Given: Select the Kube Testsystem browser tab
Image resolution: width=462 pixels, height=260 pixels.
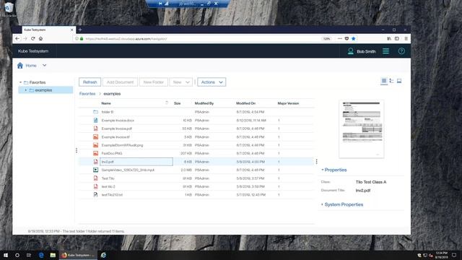Looking at the screenshot, I should [x=48, y=30].
